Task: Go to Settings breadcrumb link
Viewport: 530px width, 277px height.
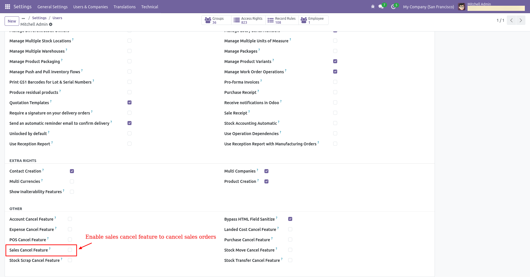Action: (39, 18)
